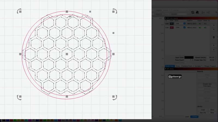Click the Load library button
Viewport: 218px width, 122px height.
203,110
